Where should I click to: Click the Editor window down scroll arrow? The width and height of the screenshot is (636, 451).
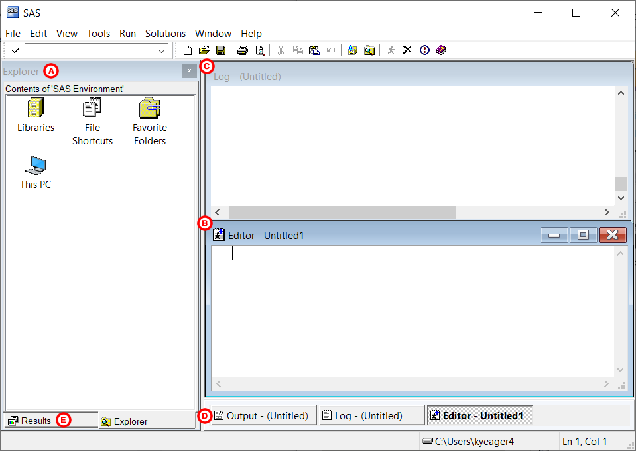pyautogui.click(x=619, y=369)
